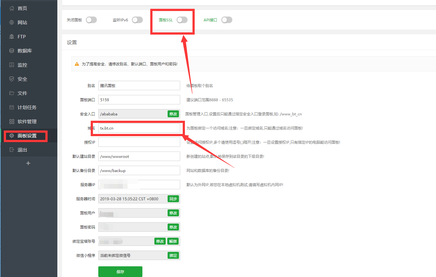Click 面板SSL label text
The width and height of the screenshot is (436, 277).
(x=166, y=20)
